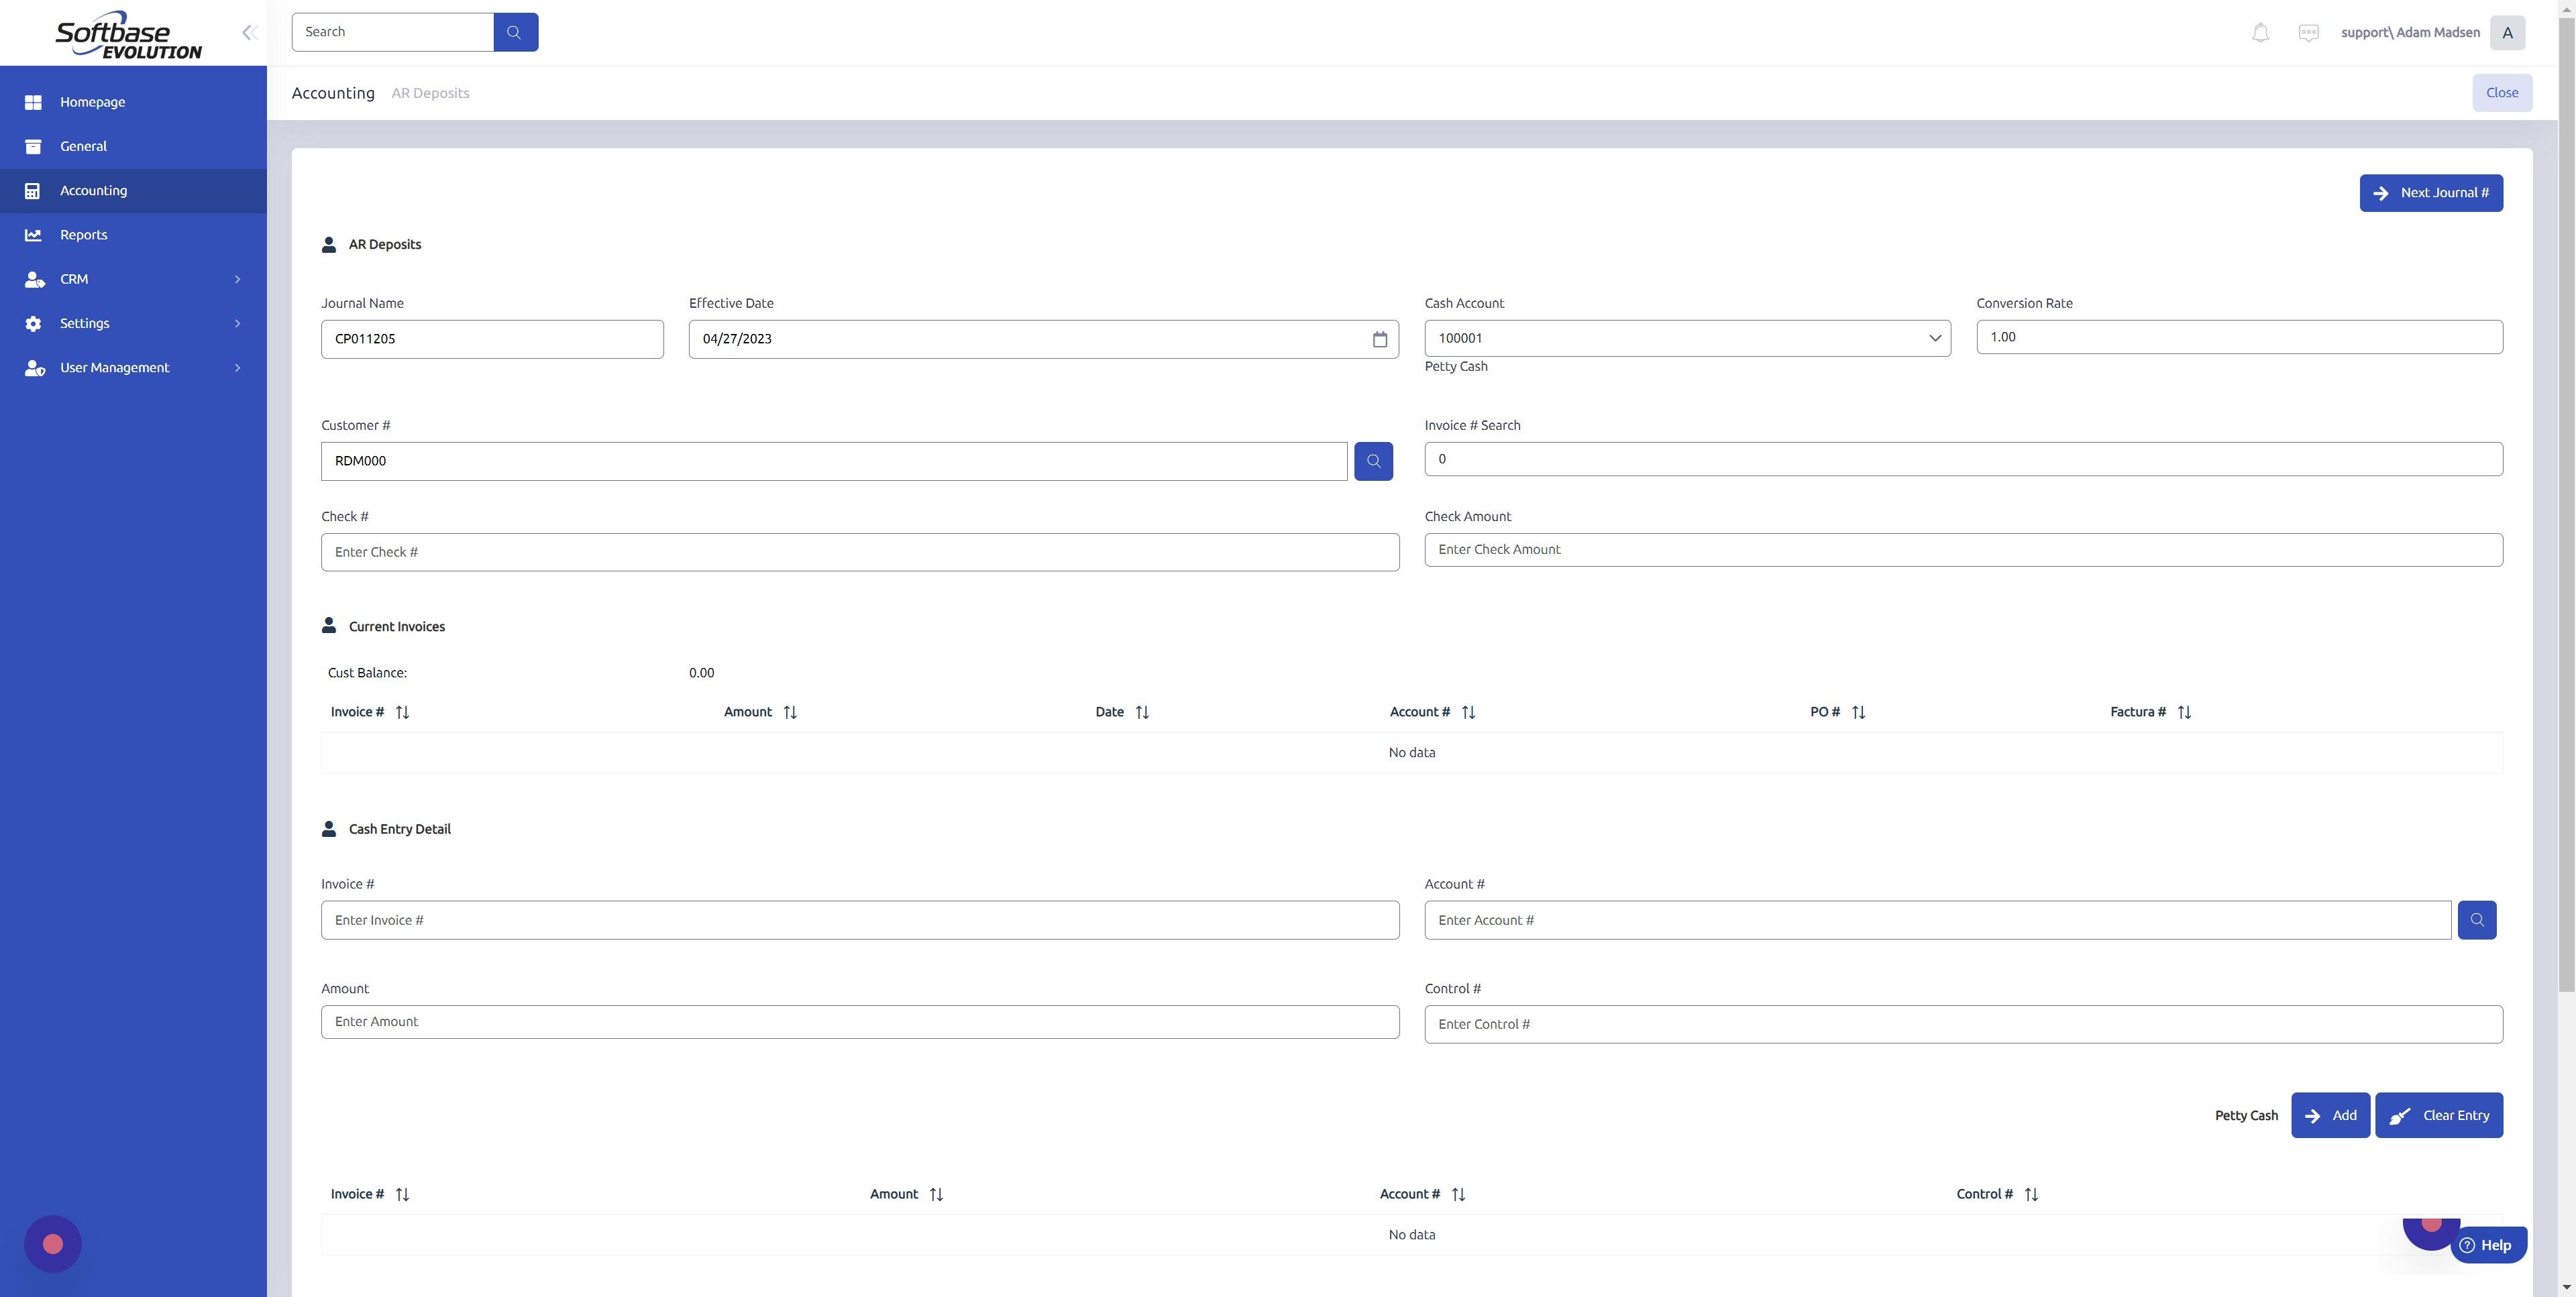Click the Clear Entry button
Screen dimensions: 2576x1297
tap(2439, 1115)
